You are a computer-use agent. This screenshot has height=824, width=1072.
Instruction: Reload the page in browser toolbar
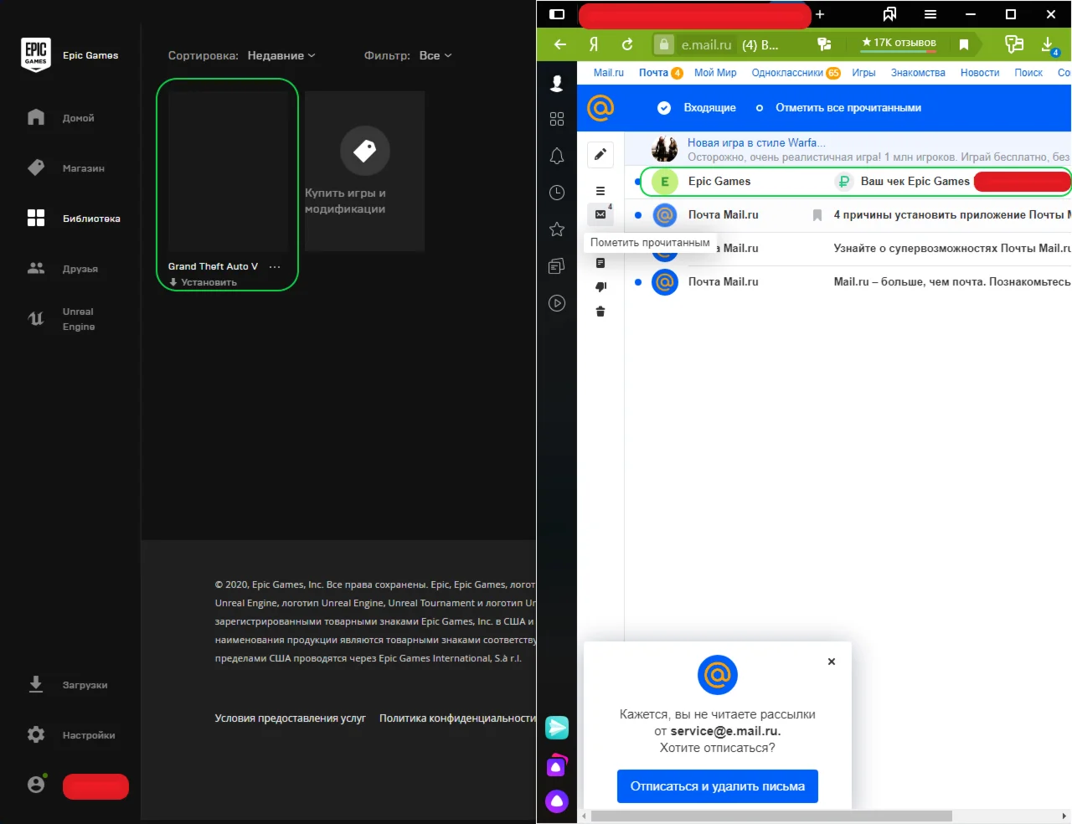click(x=627, y=44)
